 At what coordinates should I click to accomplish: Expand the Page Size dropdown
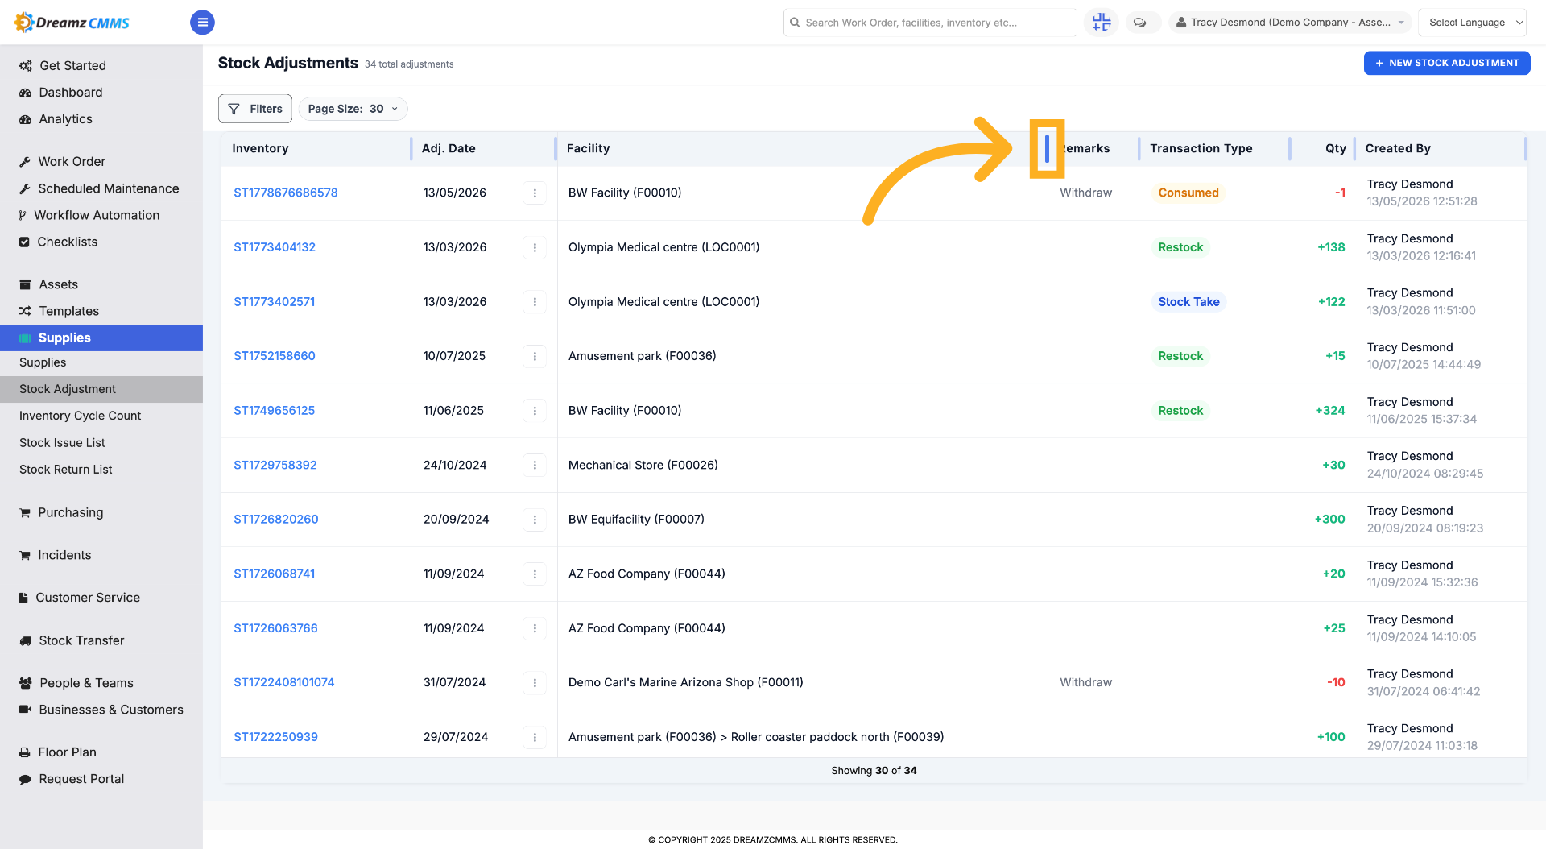(353, 109)
